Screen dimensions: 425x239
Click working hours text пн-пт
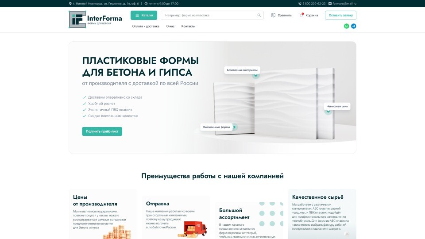point(163,4)
